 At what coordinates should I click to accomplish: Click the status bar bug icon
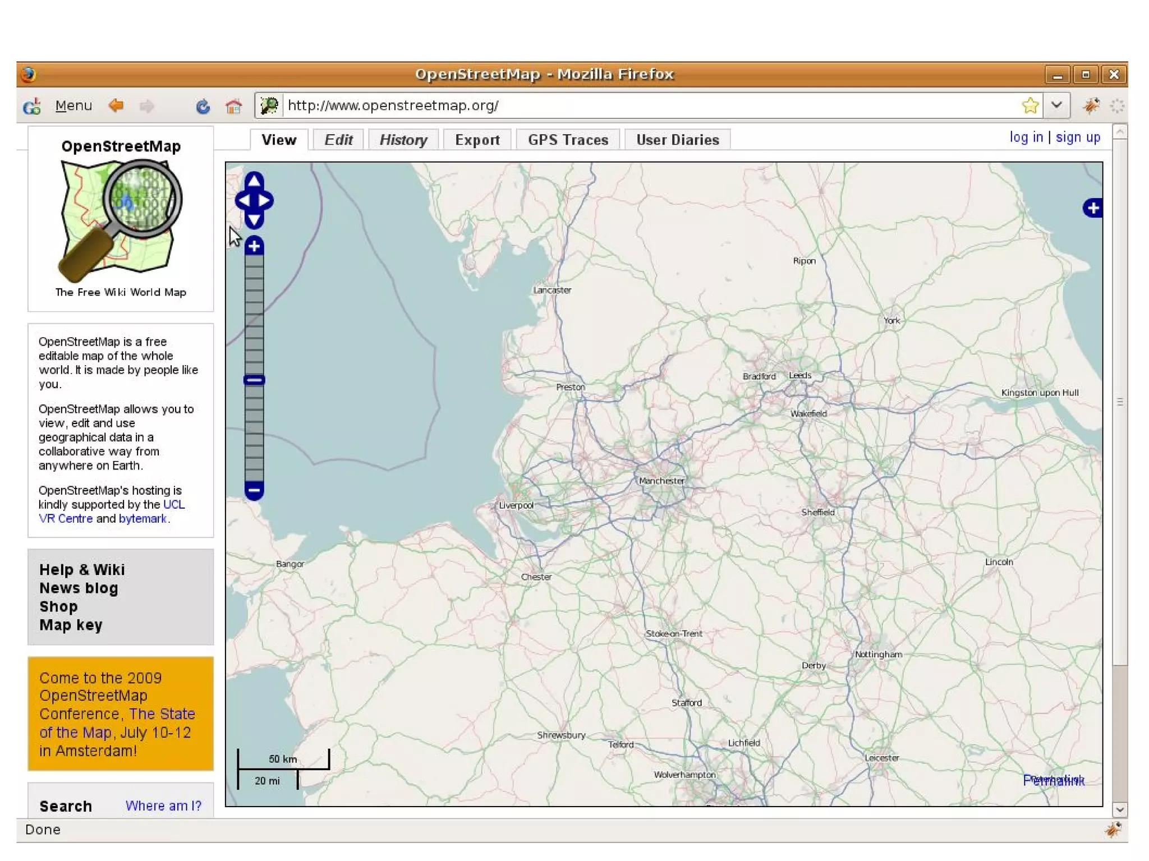point(1113,830)
